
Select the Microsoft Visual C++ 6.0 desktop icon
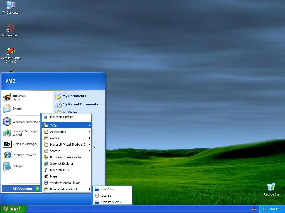(x=11, y=51)
